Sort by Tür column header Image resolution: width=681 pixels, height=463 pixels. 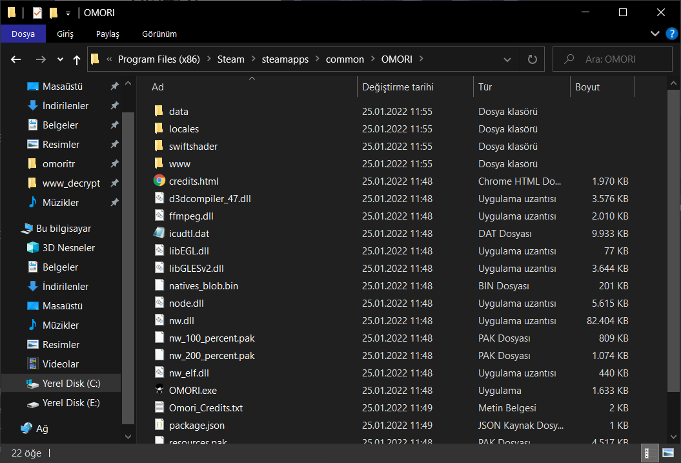click(x=522, y=87)
